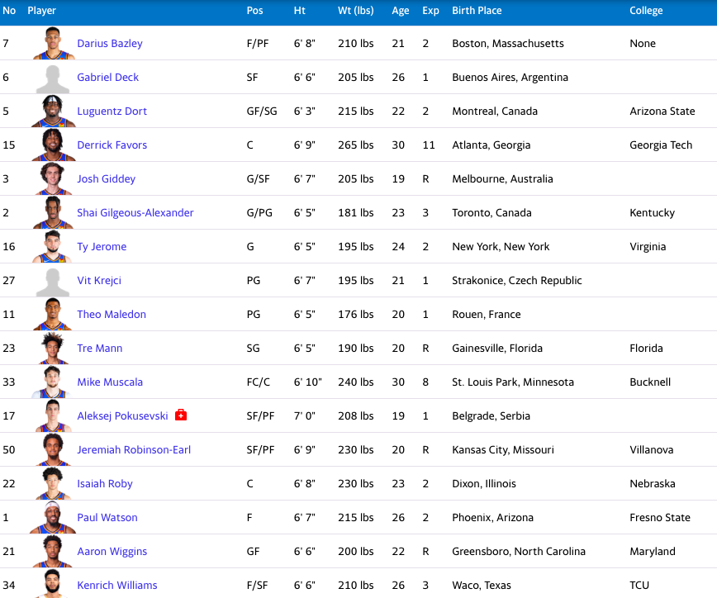717x598 pixels.
Task: Click the "181 lbs" weight value
Action: (356, 212)
